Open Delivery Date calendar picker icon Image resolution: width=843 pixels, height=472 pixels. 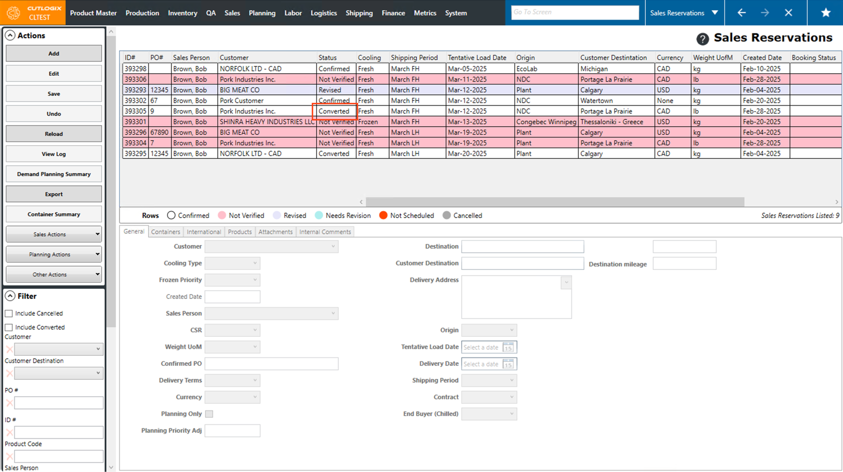coord(508,364)
